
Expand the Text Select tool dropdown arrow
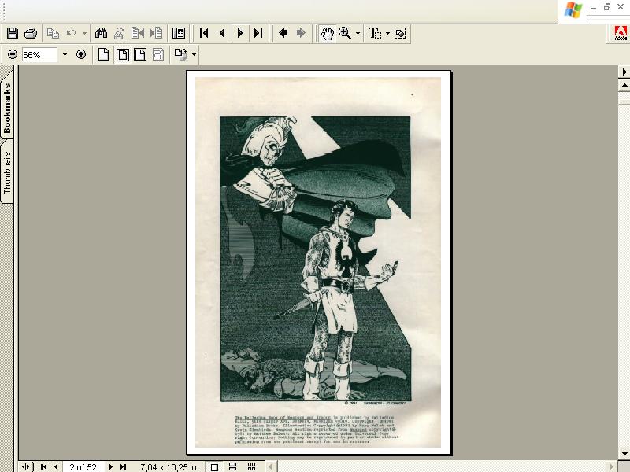click(387, 33)
